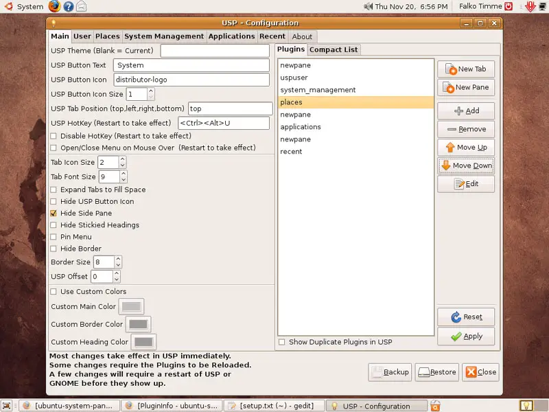Check Hide Border option
549x412 pixels.
pyautogui.click(x=54, y=249)
